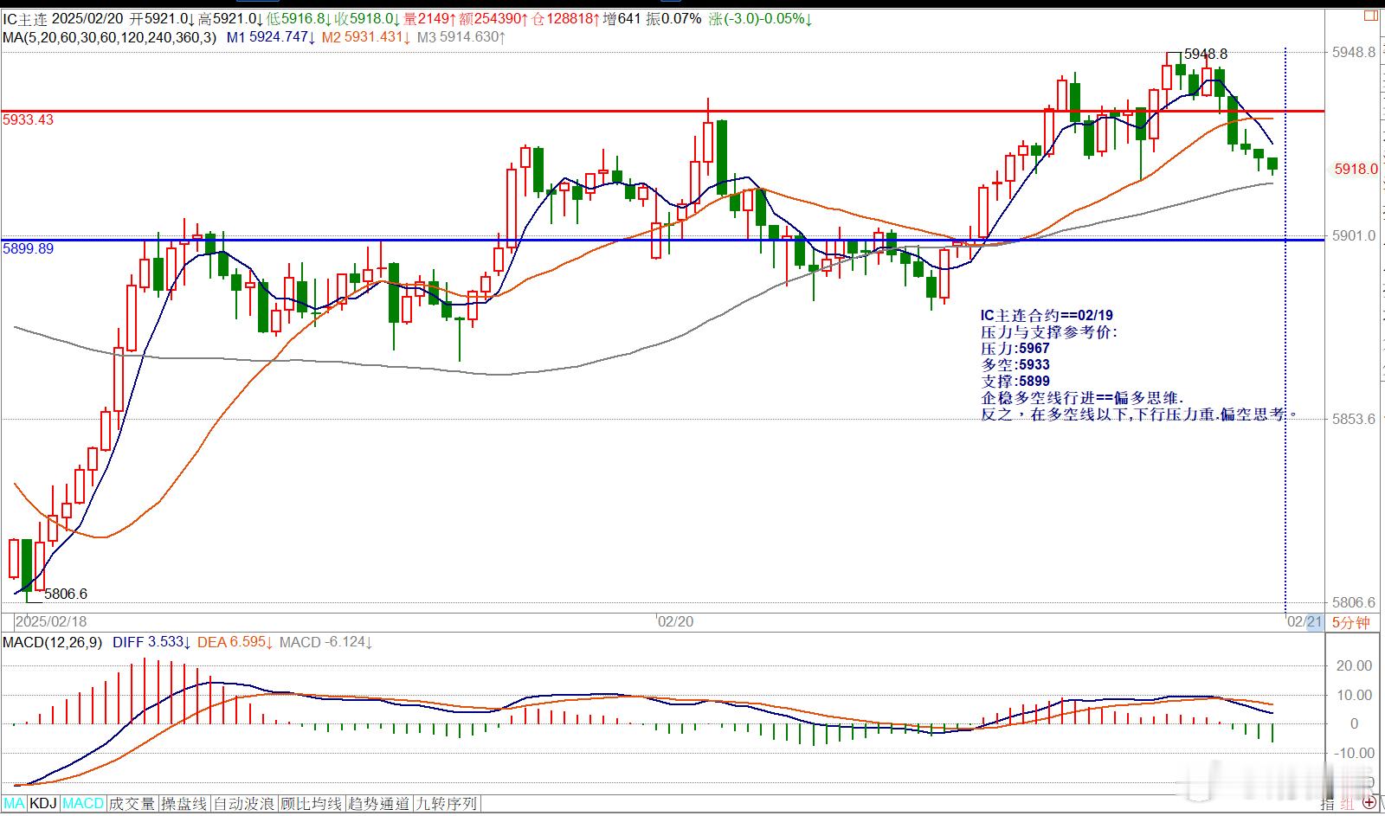Click the IC主连 contract name in header
This screenshot has height=816, width=1385.
pyautogui.click(x=25, y=18)
